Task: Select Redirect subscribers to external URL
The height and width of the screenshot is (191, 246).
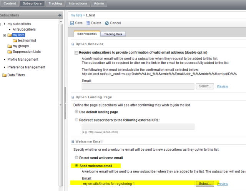Action: pos(76,120)
